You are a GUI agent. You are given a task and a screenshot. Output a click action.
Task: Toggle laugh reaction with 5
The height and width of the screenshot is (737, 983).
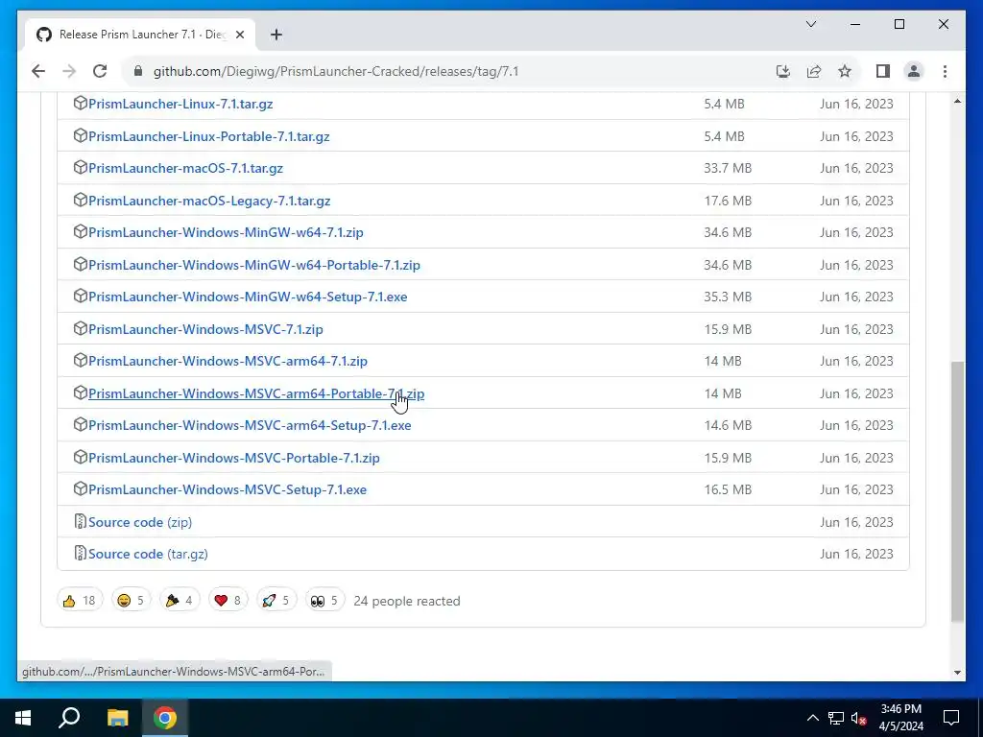[131, 601]
